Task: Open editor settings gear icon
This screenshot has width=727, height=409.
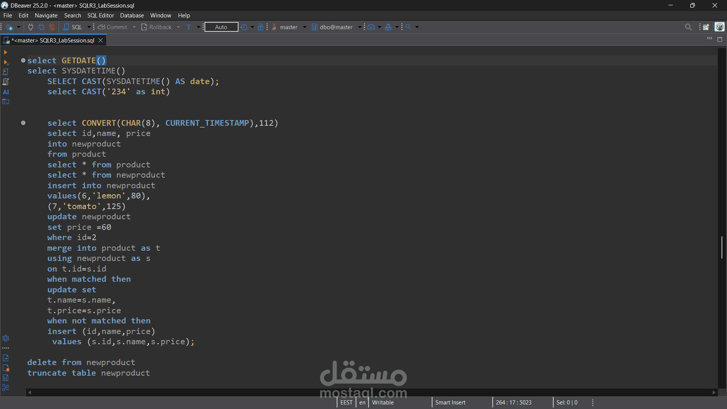Action: pyautogui.click(x=6, y=338)
